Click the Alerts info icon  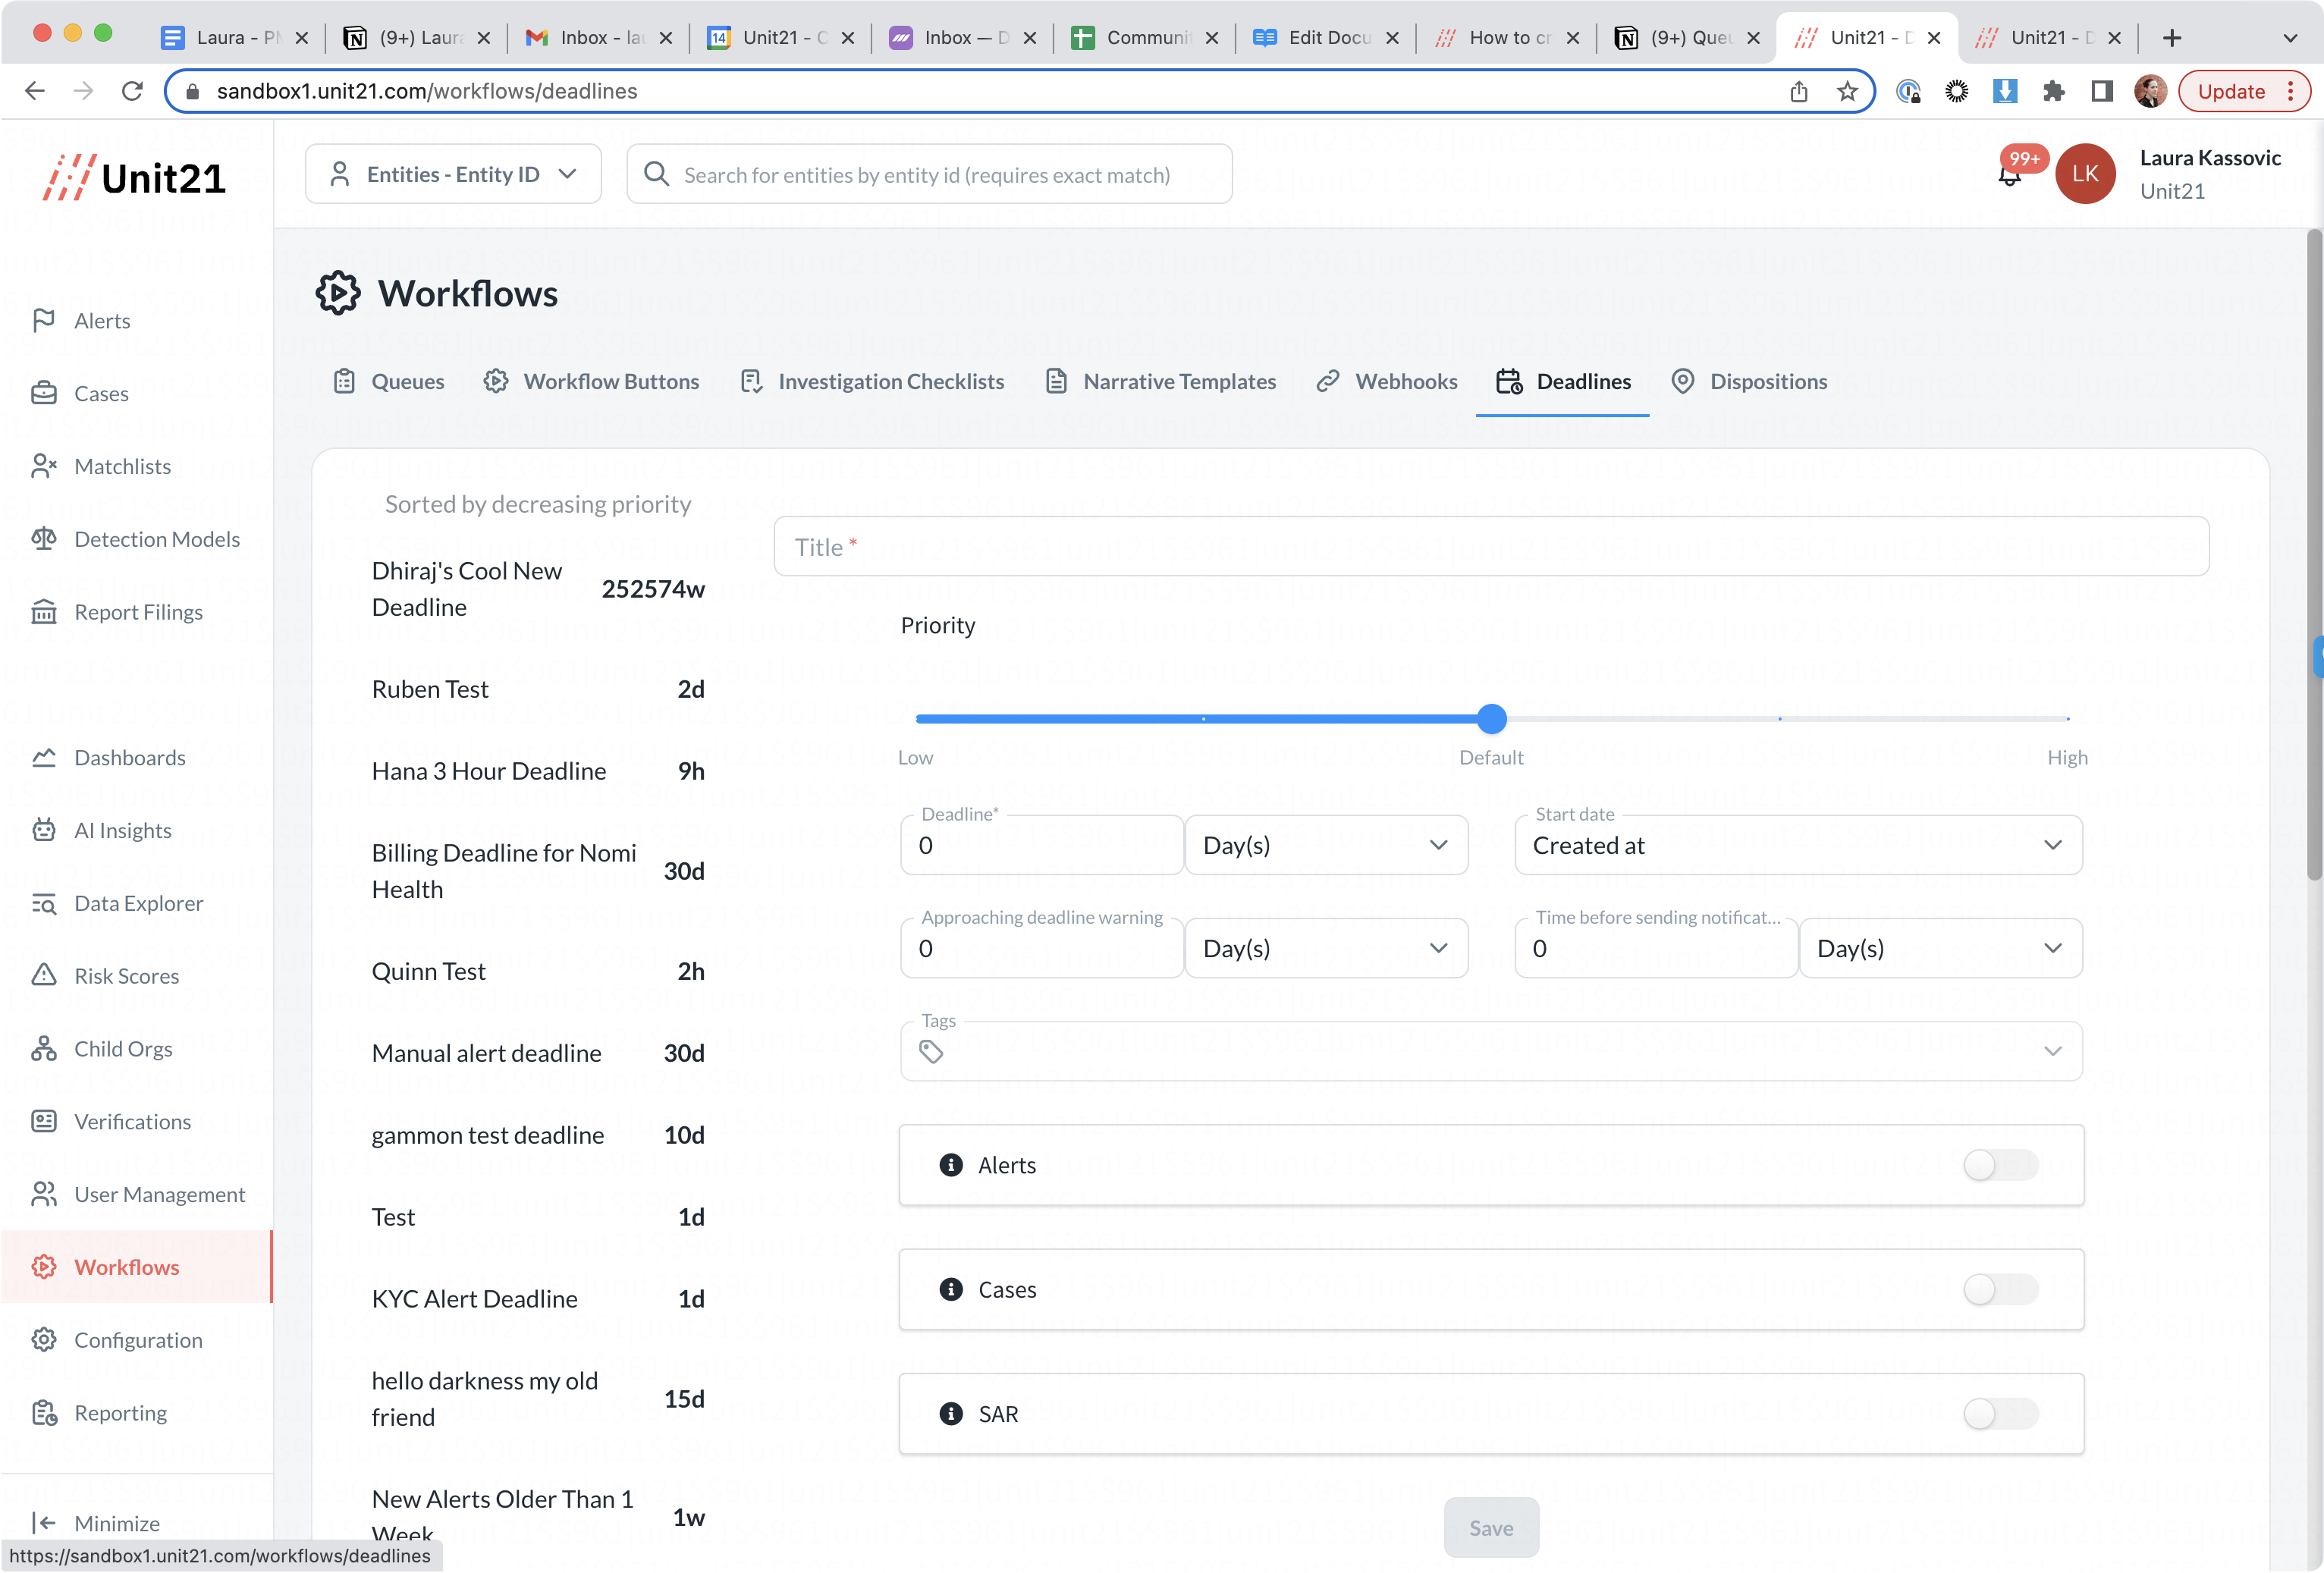coord(951,1165)
